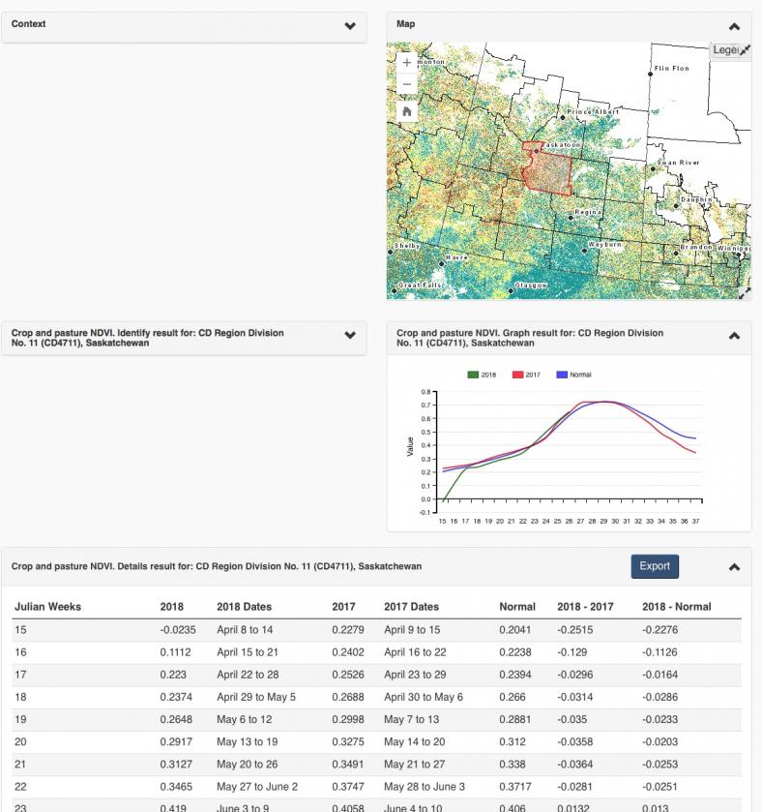Collapse the Map panel
Screen dimensions: 762x812
734,27
